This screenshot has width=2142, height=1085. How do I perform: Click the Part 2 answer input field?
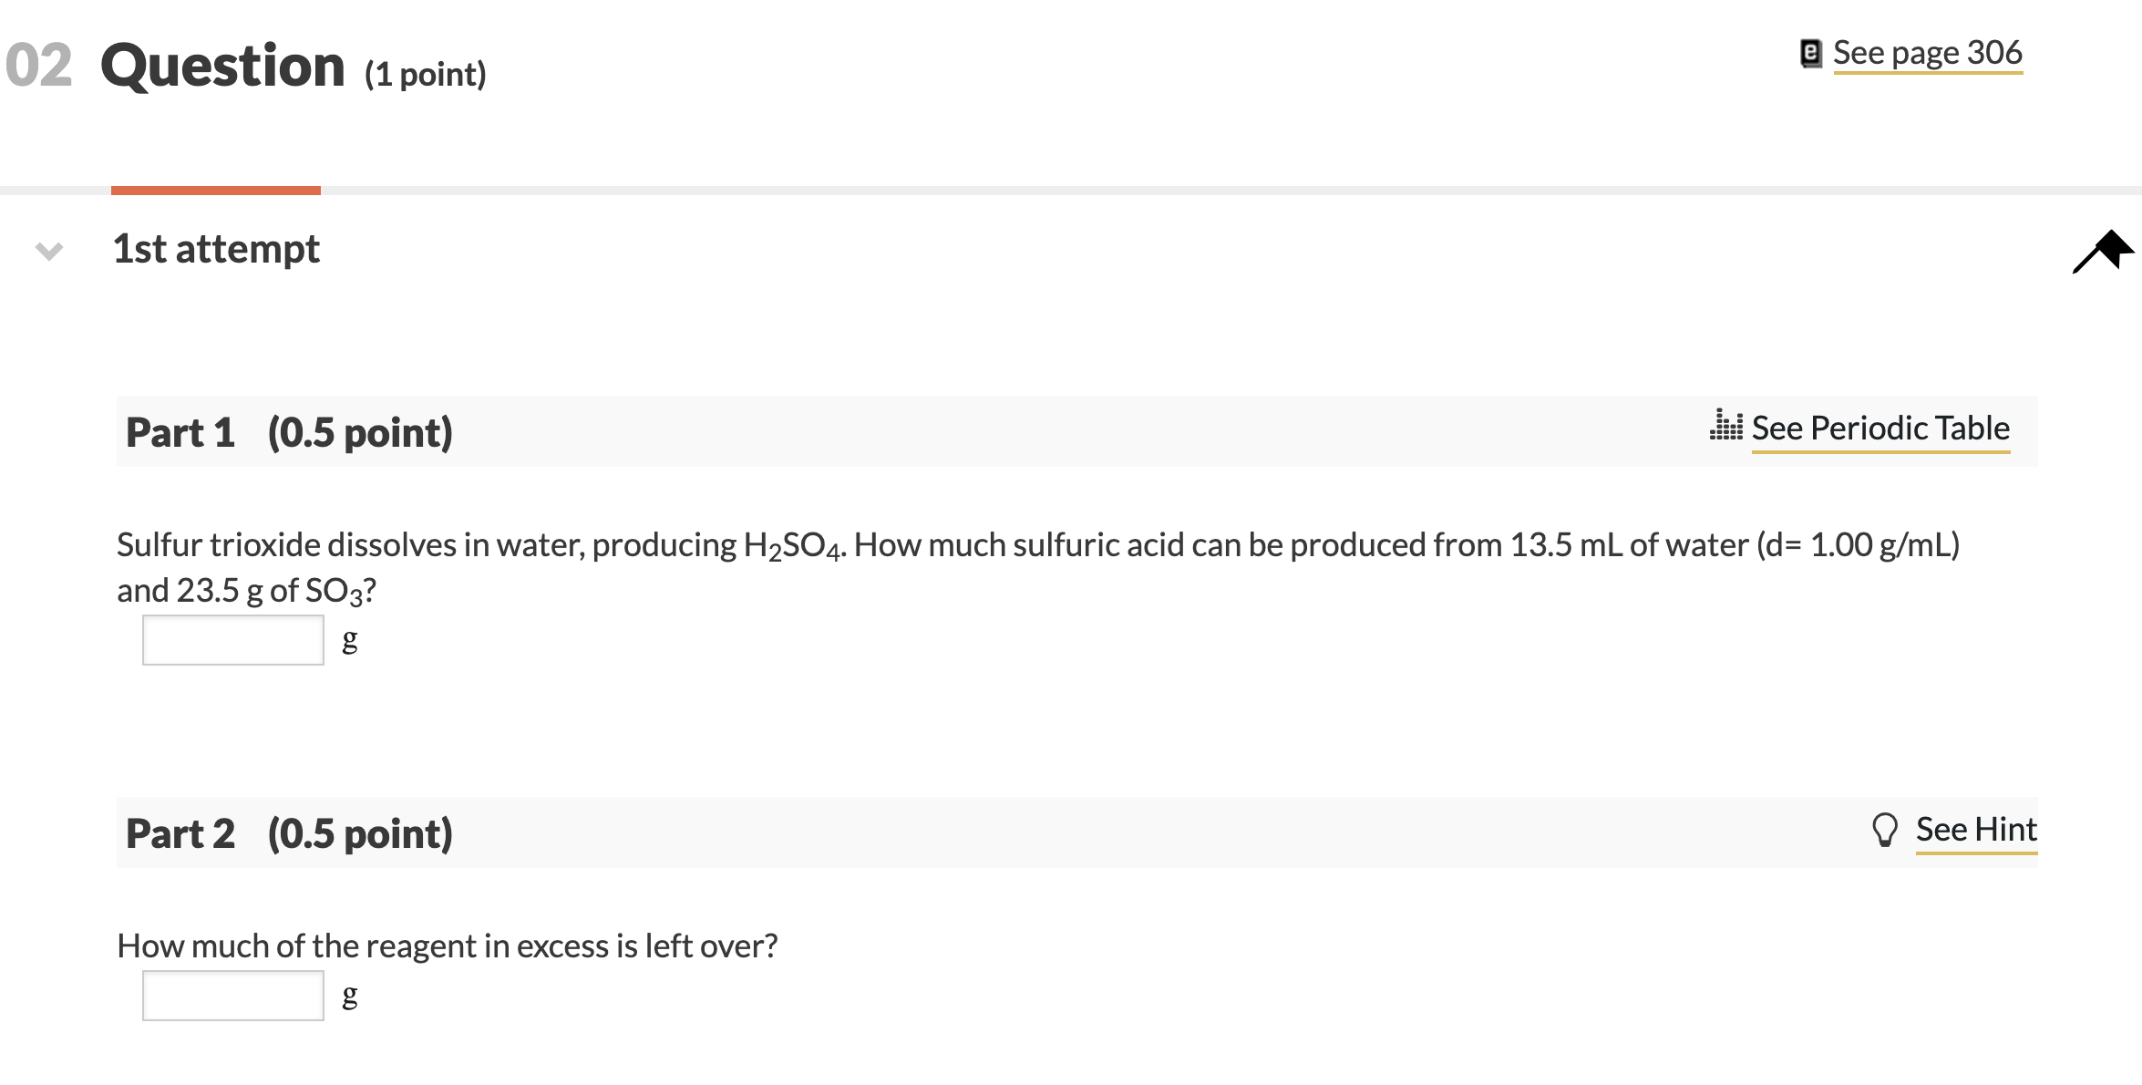click(x=233, y=996)
